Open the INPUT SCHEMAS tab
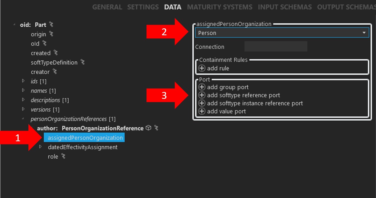376x198 pixels. [x=285, y=7]
